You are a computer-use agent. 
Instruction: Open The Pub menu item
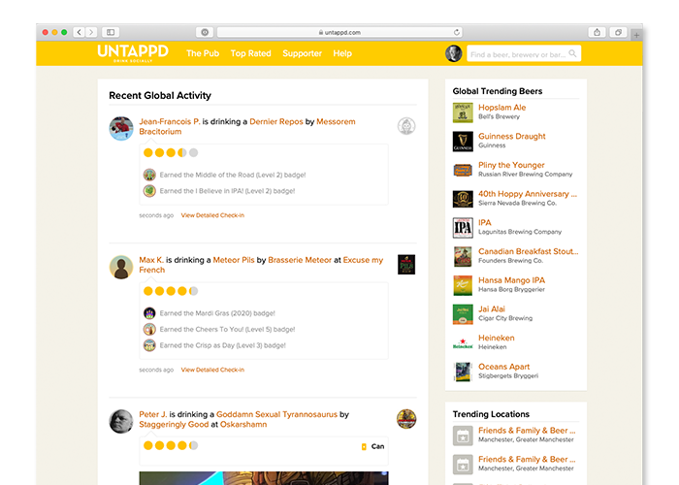point(203,53)
